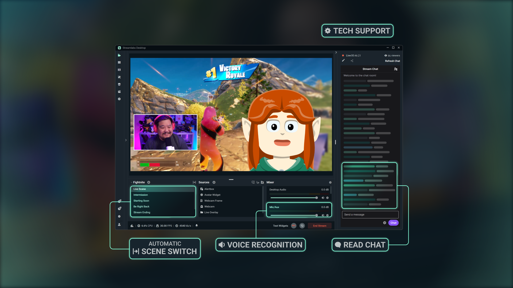Screen dimensions: 513x288
Task: Select the Webcam Frame source
Action: pyautogui.click(x=231, y=201)
